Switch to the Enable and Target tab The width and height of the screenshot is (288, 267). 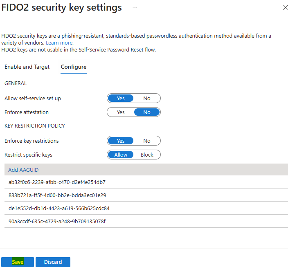tap(27, 67)
